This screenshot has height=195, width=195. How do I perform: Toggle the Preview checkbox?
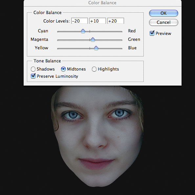[152, 33]
